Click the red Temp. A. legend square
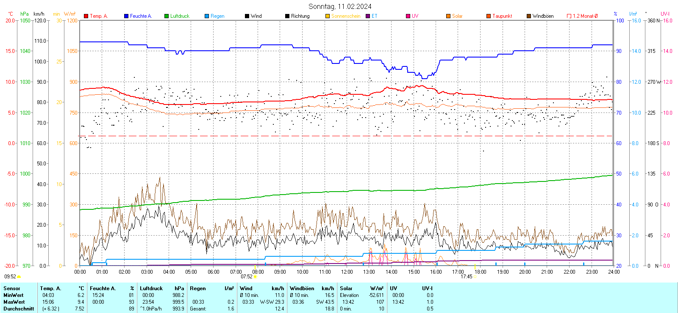Viewport: 678px width, 313px height. click(x=86, y=16)
